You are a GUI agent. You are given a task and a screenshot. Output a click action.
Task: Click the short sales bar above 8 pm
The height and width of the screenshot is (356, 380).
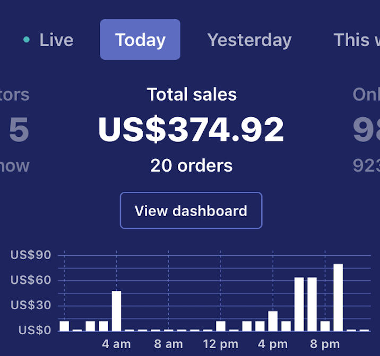(325, 325)
